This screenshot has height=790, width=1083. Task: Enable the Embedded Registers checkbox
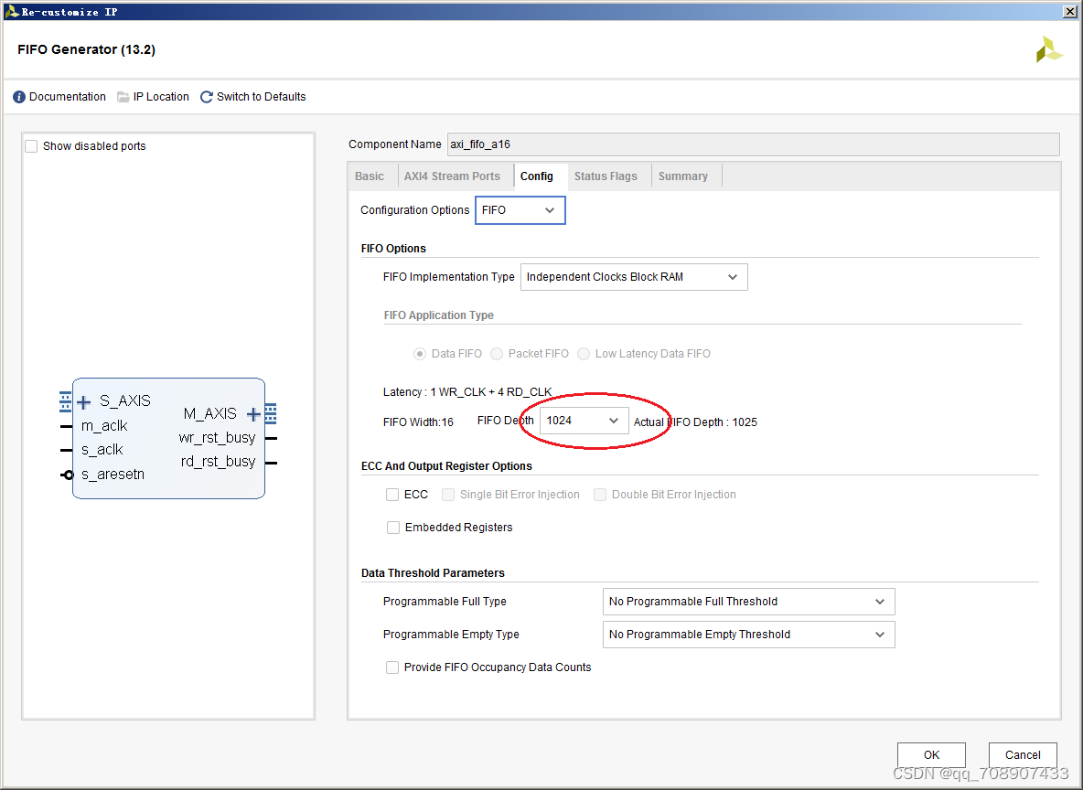click(393, 528)
